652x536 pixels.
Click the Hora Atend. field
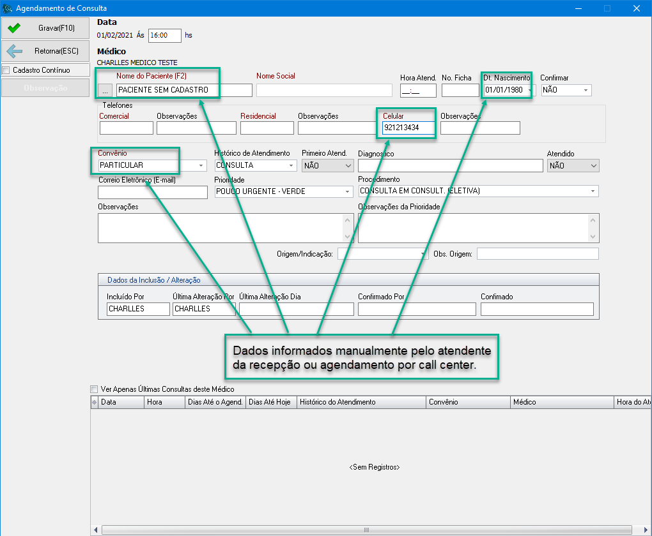pyautogui.click(x=418, y=91)
